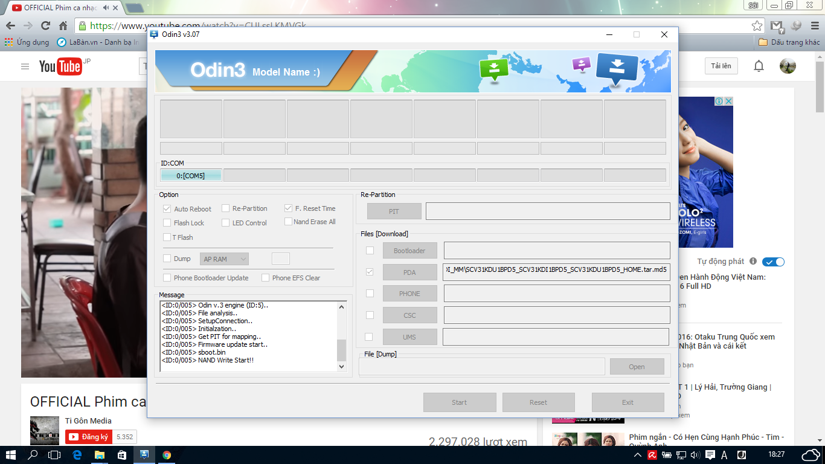The image size is (825, 464).
Task: Enable the Re-Partition checkbox
Action: pyautogui.click(x=225, y=208)
